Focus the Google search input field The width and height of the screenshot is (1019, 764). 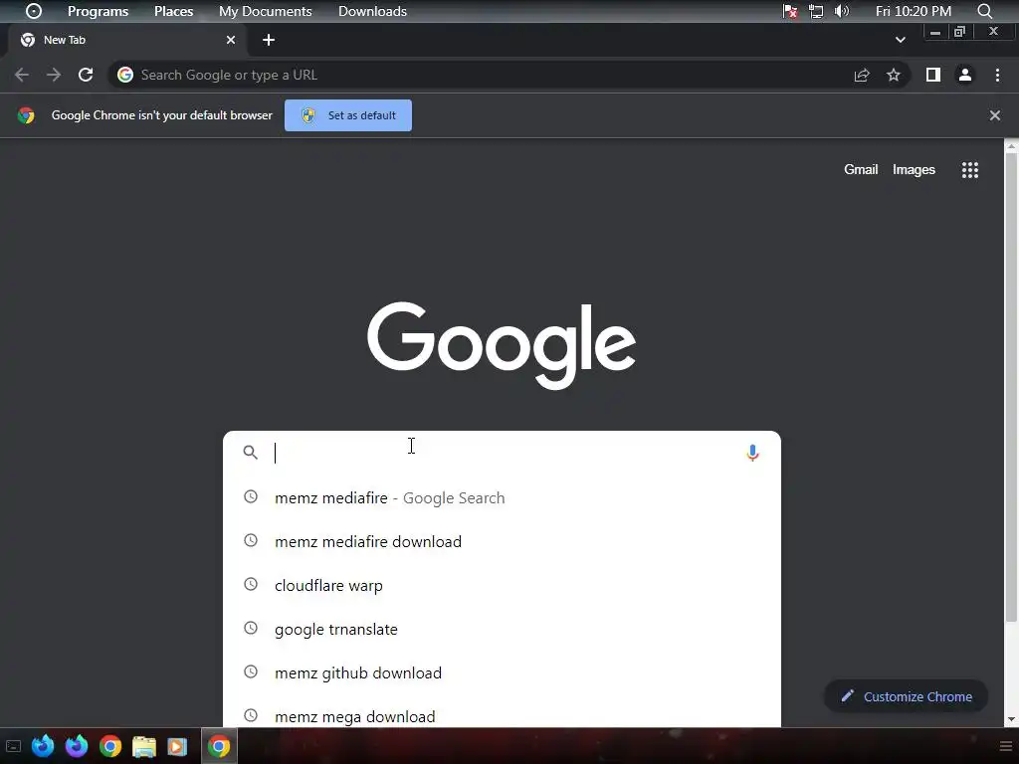tap(502, 453)
